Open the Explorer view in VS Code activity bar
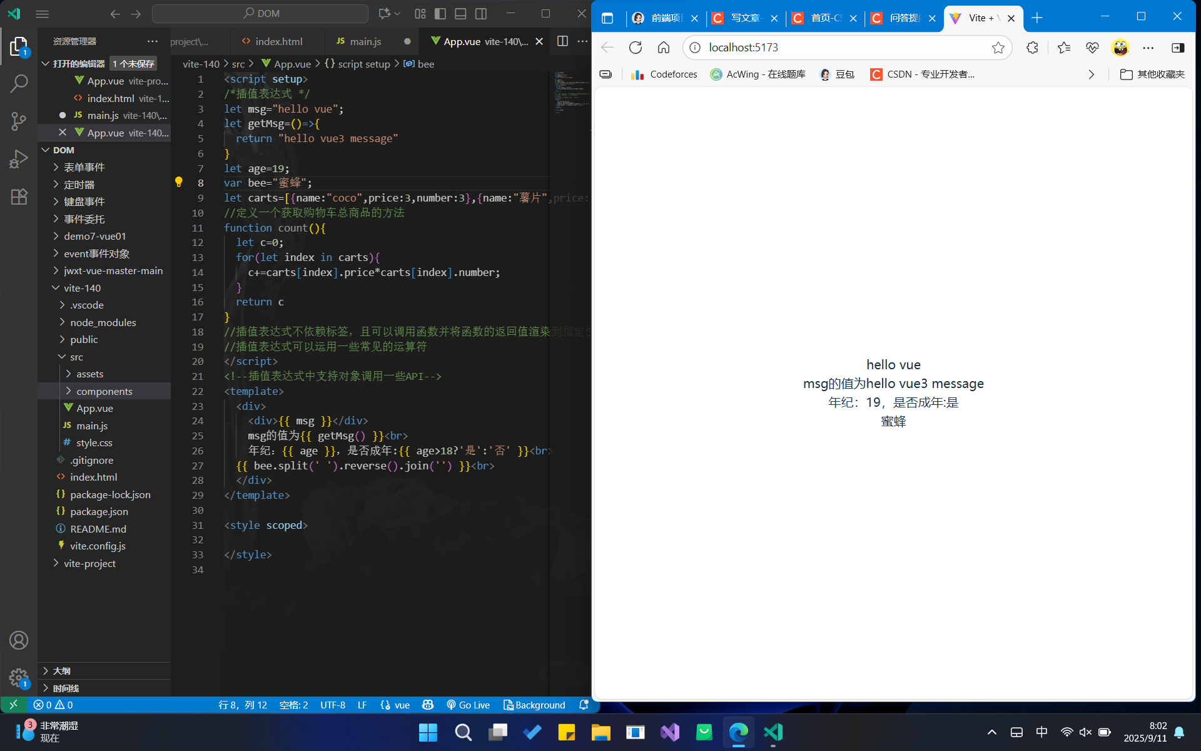Screen dimensions: 1201x751 [19, 46]
